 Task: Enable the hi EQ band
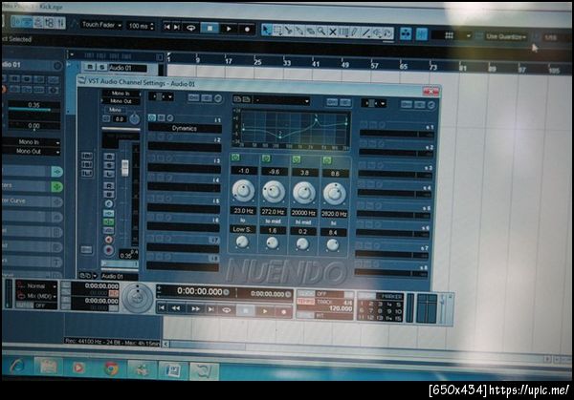327,160
